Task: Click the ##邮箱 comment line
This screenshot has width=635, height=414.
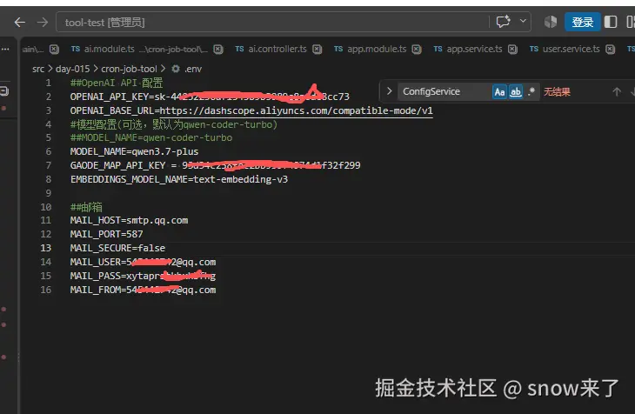Action: [x=86, y=207]
